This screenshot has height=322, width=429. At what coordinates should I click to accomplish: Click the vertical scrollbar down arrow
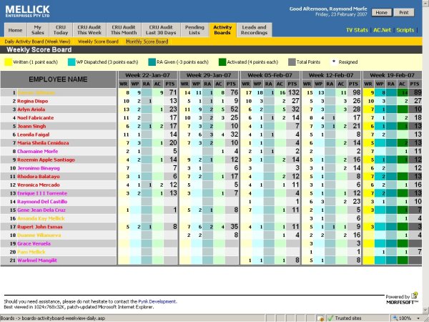[x=425, y=309]
